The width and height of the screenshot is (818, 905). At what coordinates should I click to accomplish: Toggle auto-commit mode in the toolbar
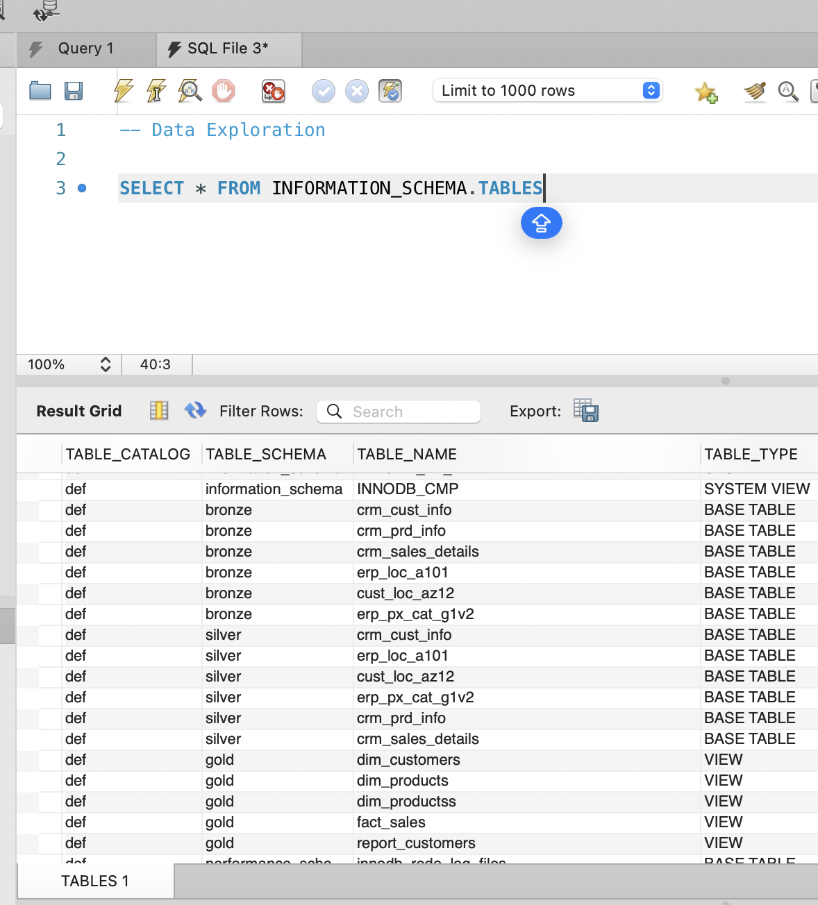(x=390, y=91)
